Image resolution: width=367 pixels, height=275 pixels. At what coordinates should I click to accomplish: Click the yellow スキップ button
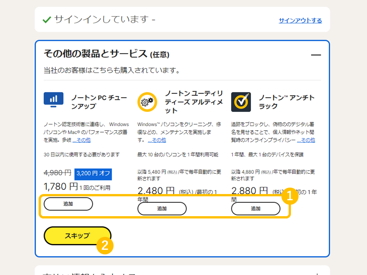click(78, 236)
